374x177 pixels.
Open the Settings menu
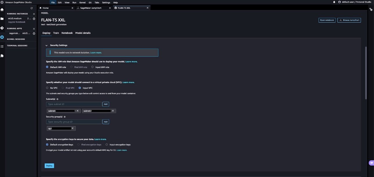pos(106,2)
